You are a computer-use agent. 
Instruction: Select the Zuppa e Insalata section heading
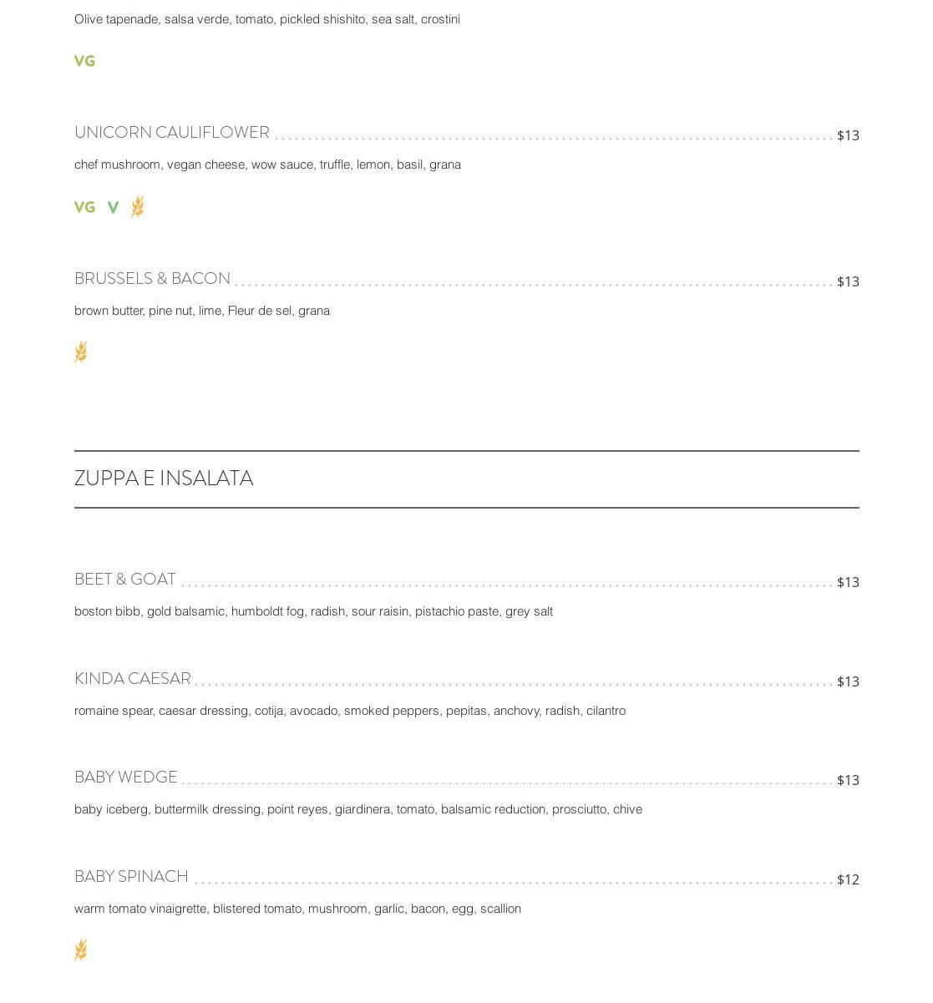click(x=164, y=479)
